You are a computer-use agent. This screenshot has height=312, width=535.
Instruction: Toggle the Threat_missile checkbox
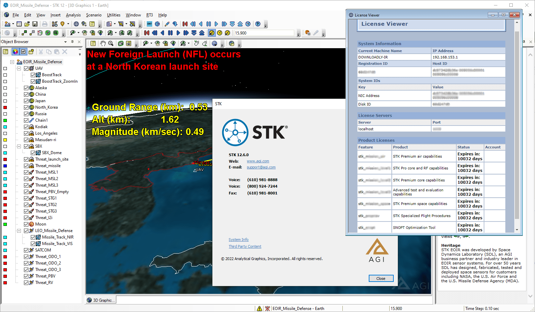coord(26,166)
